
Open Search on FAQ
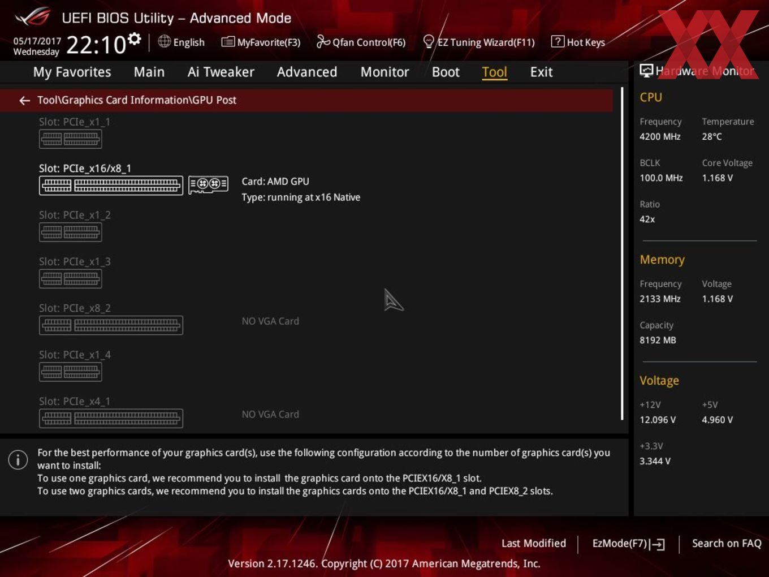coord(727,543)
